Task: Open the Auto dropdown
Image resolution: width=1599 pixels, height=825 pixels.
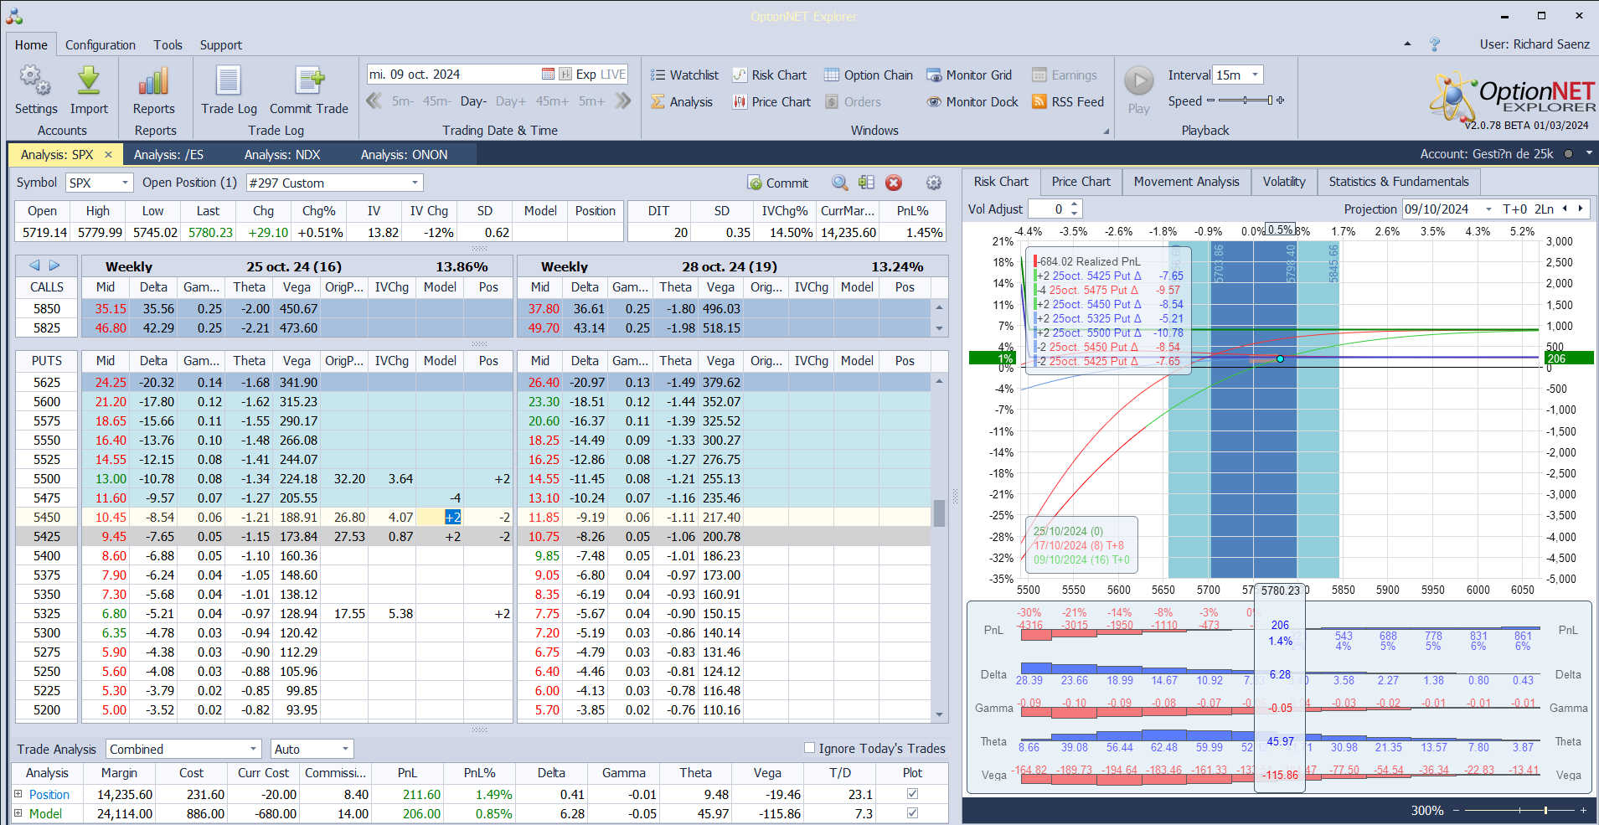Action: tap(344, 749)
